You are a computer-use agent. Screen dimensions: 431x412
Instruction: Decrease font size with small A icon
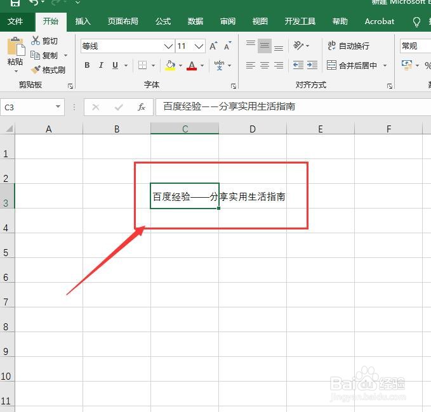[228, 46]
